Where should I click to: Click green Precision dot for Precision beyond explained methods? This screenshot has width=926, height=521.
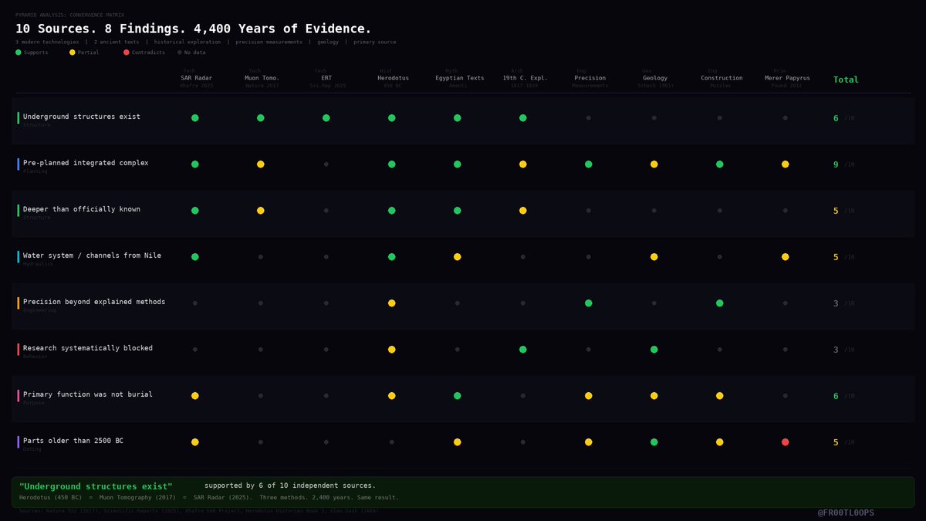tap(589, 303)
